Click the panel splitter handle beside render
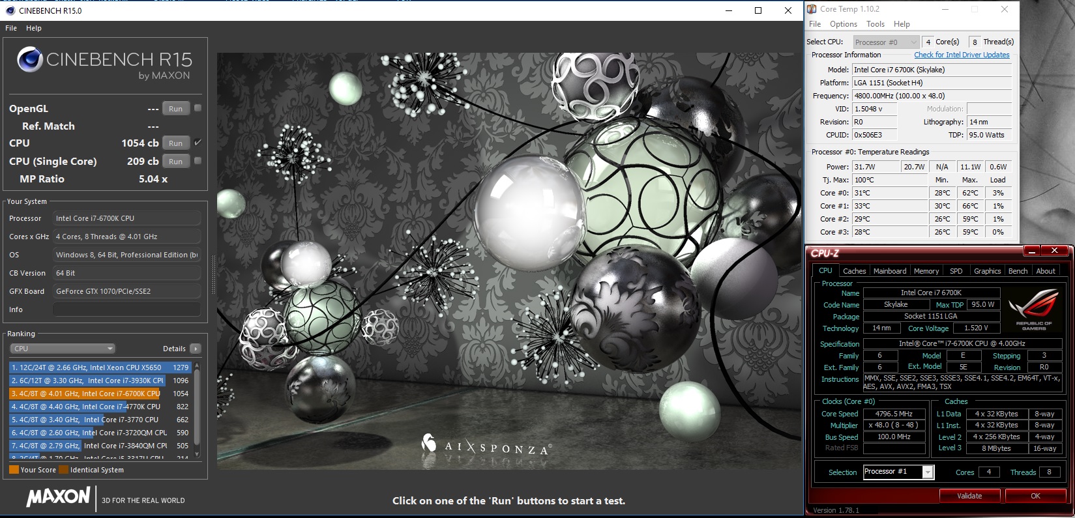Image resolution: width=1075 pixels, height=518 pixels. (x=213, y=274)
